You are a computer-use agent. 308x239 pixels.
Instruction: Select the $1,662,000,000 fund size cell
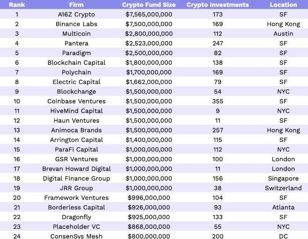[149, 82]
